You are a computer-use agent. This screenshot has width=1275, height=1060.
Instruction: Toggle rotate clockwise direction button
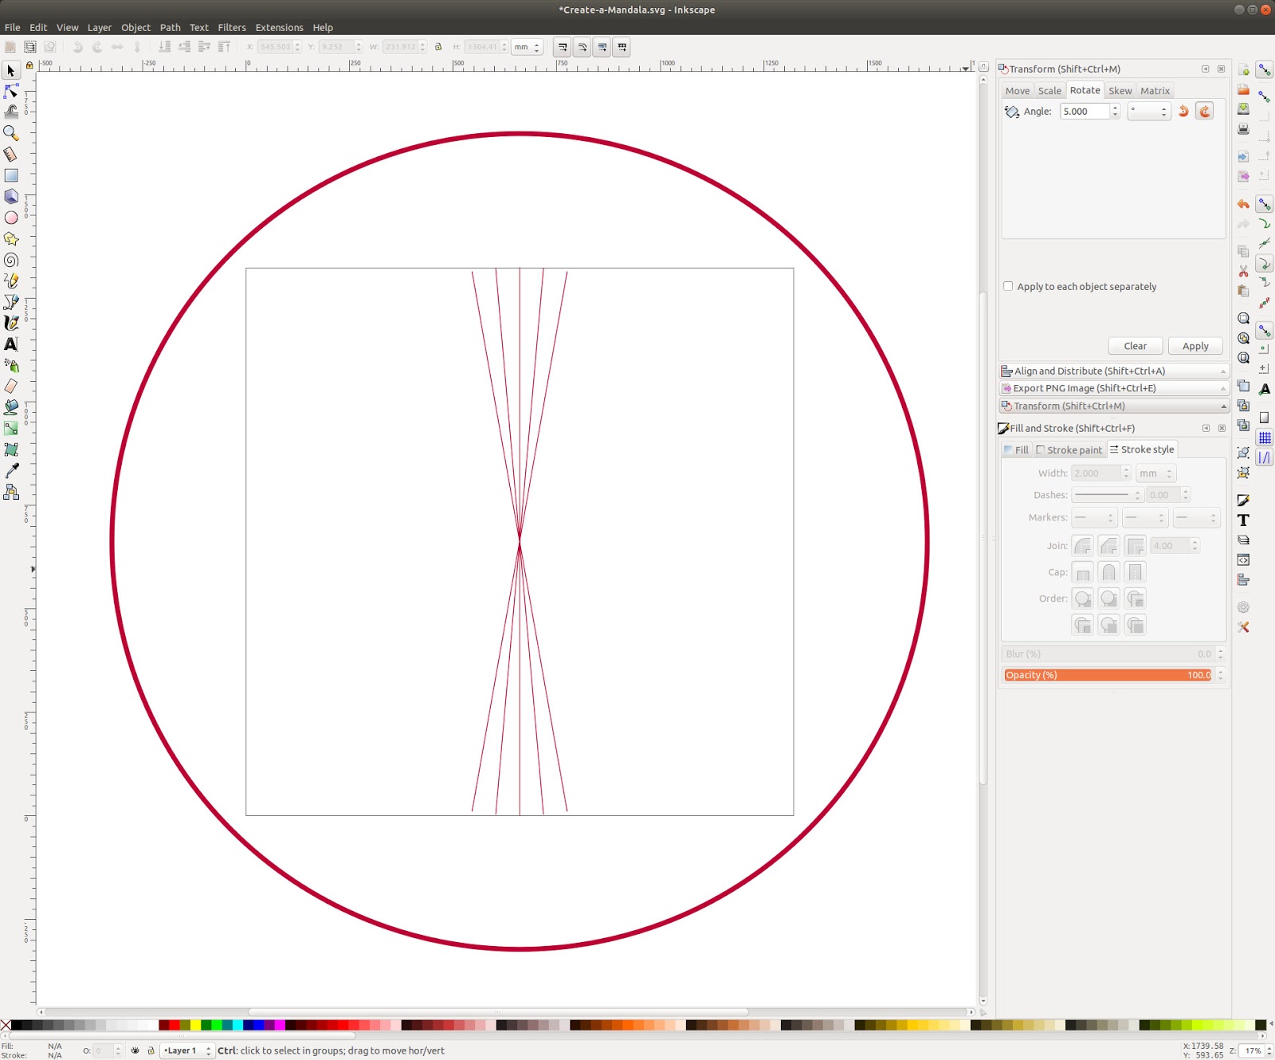coord(1205,112)
